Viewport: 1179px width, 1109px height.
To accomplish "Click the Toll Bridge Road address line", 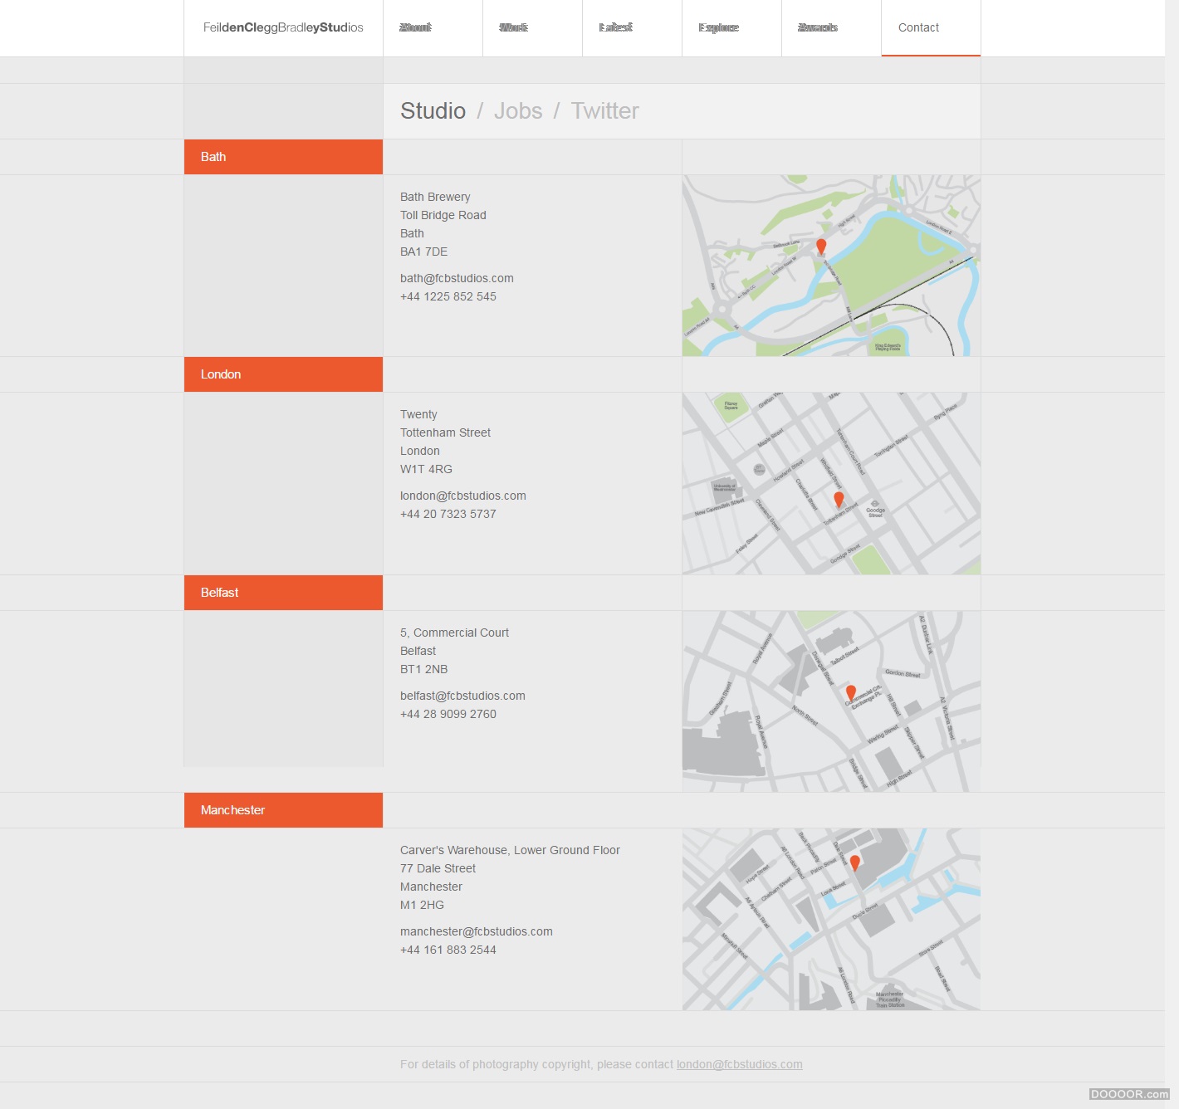I will pos(443,215).
